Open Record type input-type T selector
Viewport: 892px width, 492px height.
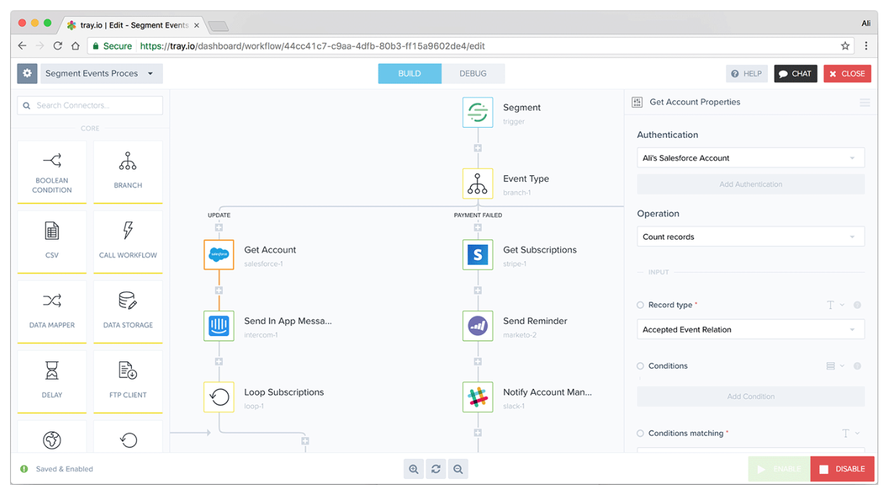pyautogui.click(x=835, y=305)
